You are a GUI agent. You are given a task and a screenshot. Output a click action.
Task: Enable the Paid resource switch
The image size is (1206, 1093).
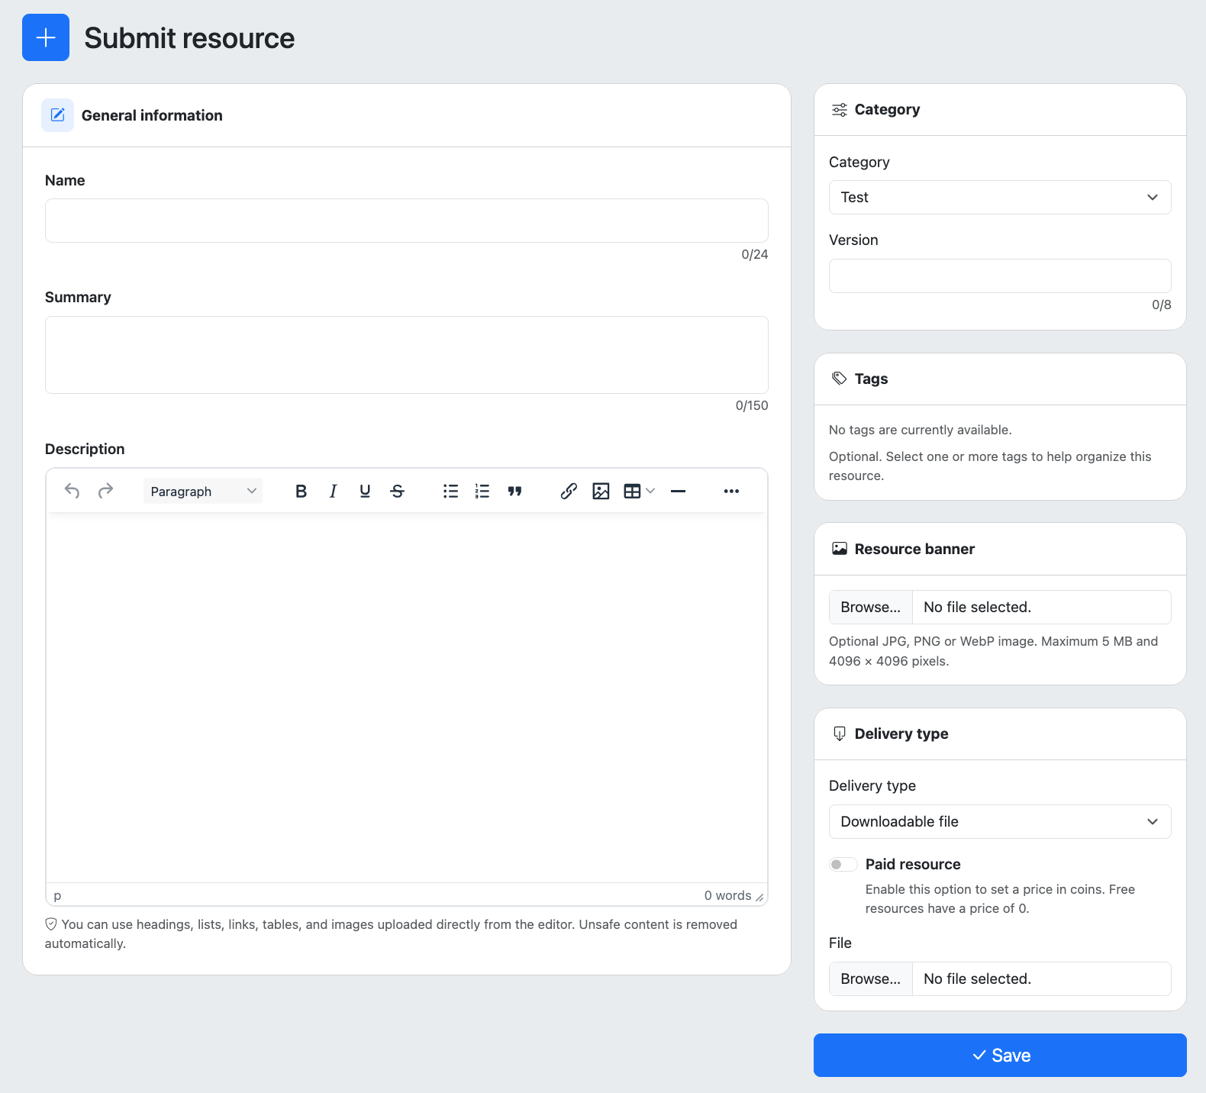coord(843,864)
